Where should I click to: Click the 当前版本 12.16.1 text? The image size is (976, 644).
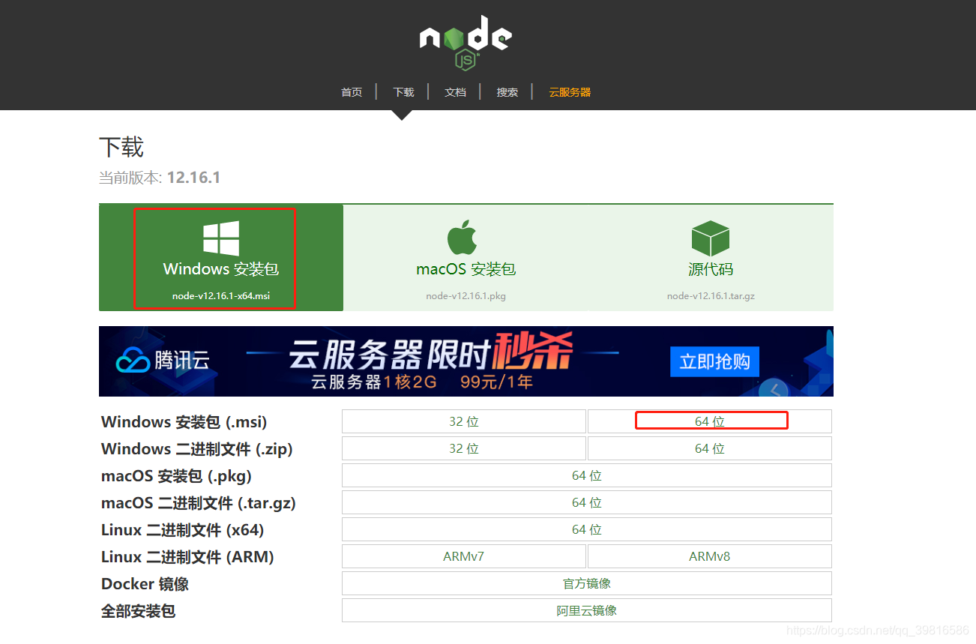coord(160,178)
